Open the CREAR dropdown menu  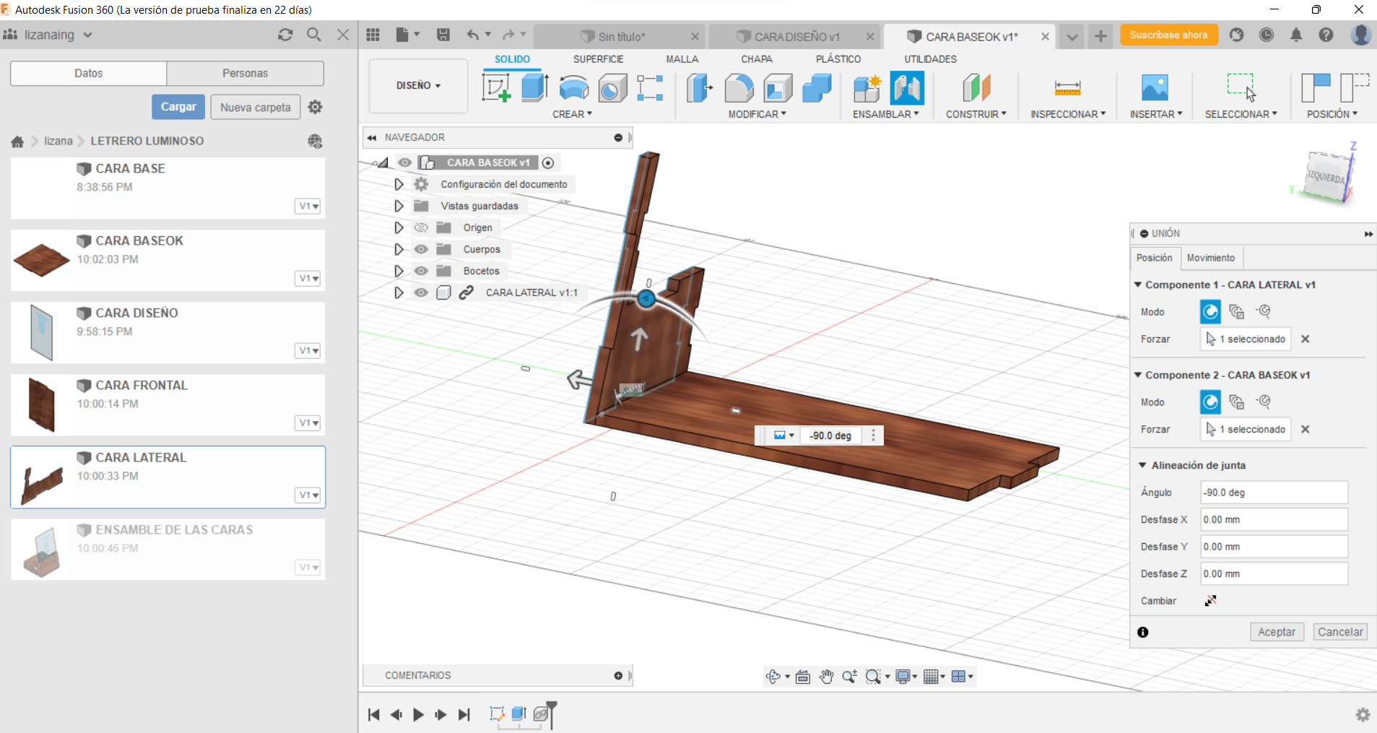(x=572, y=114)
